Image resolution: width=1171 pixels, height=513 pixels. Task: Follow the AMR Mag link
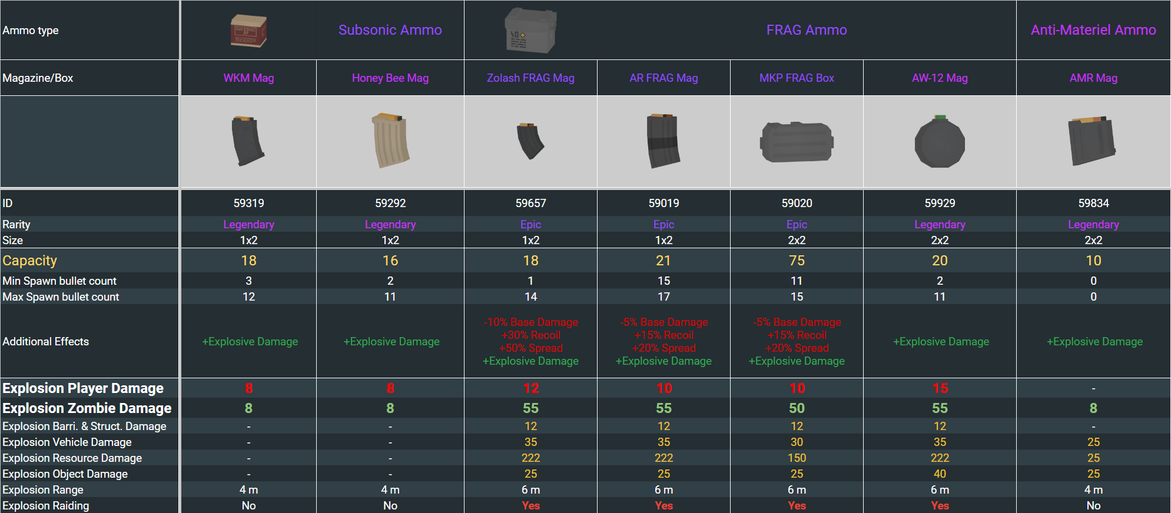(x=1093, y=78)
